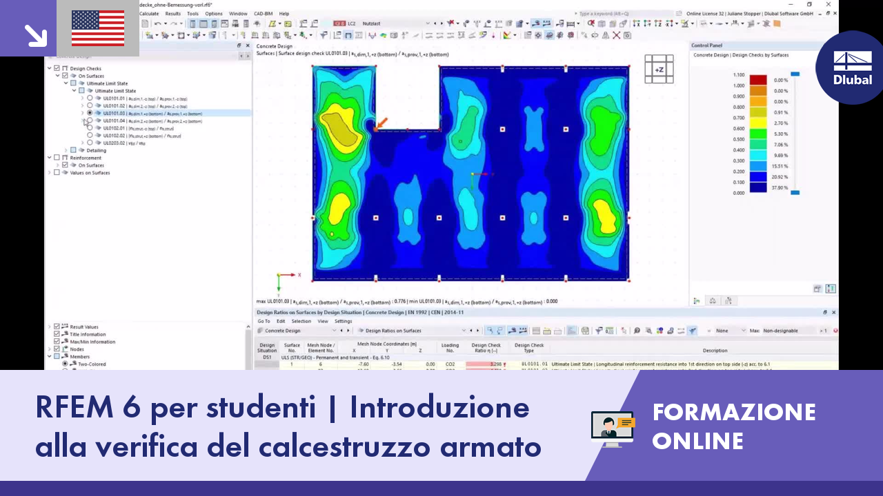The width and height of the screenshot is (883, 496).
Task: Enable the Values on Surfaces checkbox
Action: 57,172
